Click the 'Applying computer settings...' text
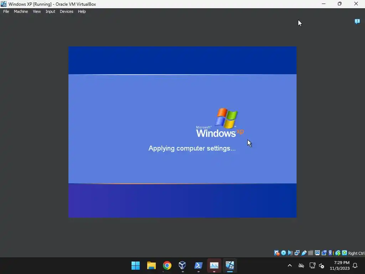Image resolution: width=365 pixels, height=274 pixels. [x=192, y=148]
